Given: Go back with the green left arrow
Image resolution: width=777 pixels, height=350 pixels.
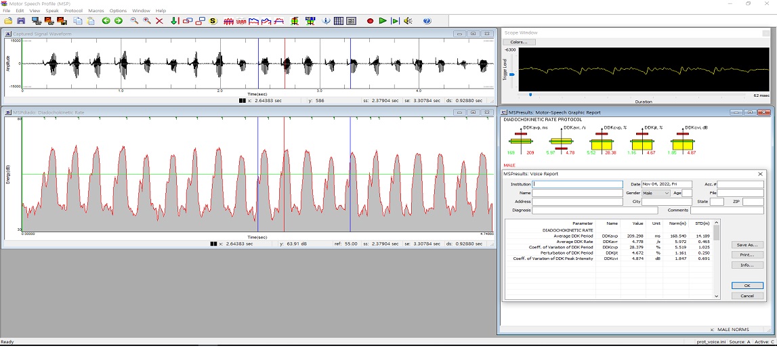Looking at the screenshot, I should coord(106,21).
